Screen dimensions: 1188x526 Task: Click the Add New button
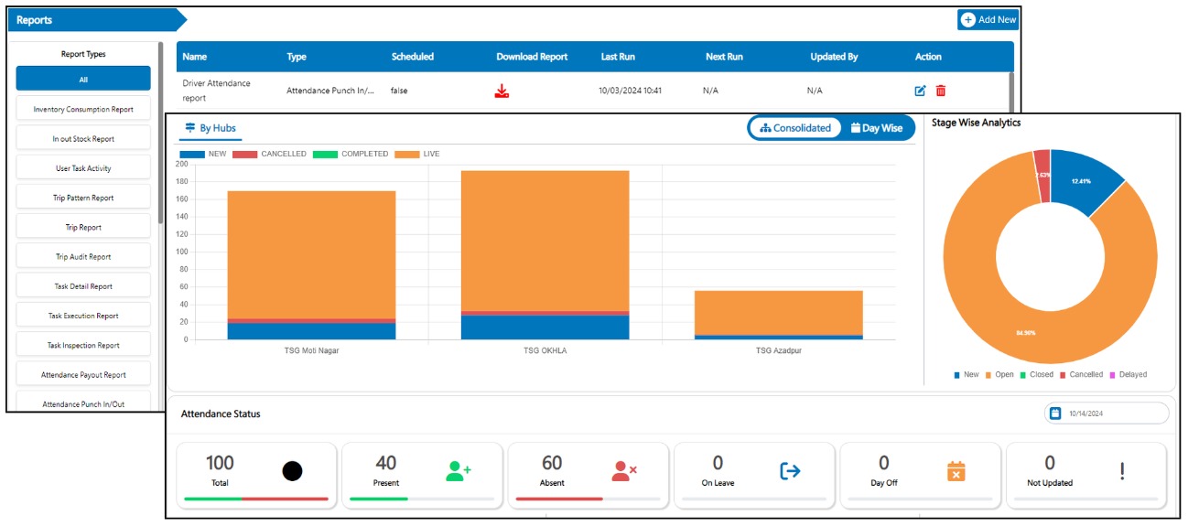tap(988, 20)
